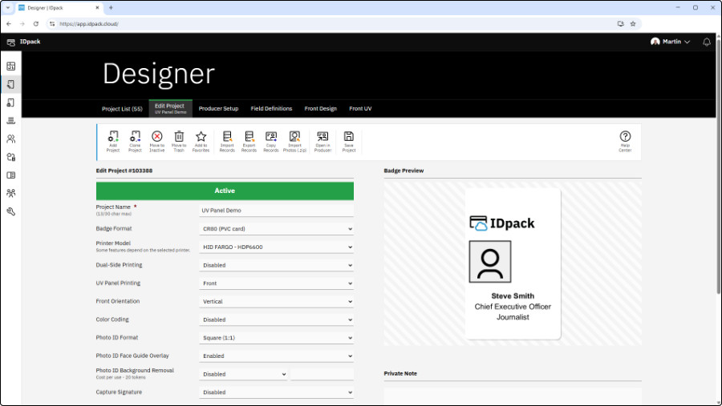Screen dimensions: 722x406
Task: Switch to Producer Setup tab
Action: (x=218, y=109)
